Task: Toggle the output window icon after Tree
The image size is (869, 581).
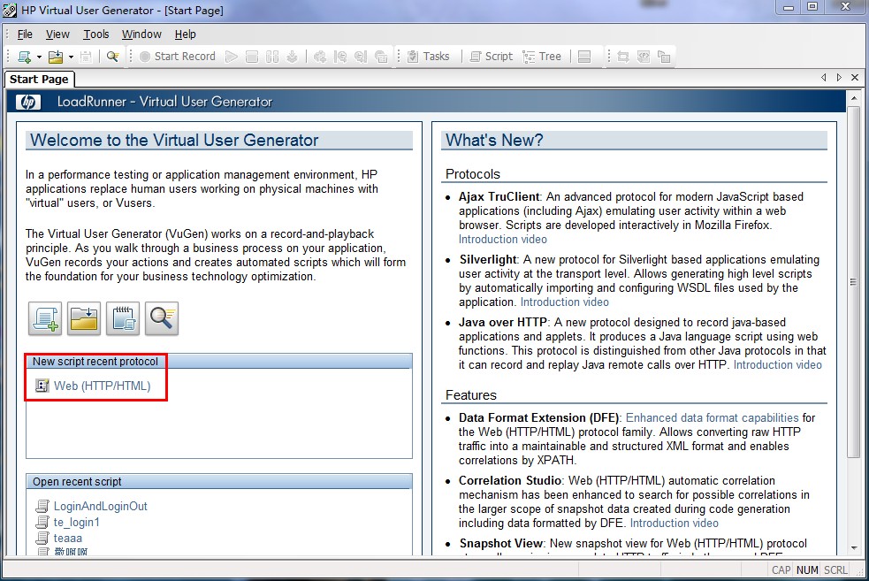Action: [x=584, y=57]
